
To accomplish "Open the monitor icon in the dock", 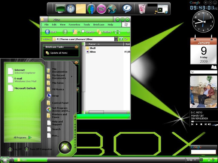I will (x=60, y=9).
